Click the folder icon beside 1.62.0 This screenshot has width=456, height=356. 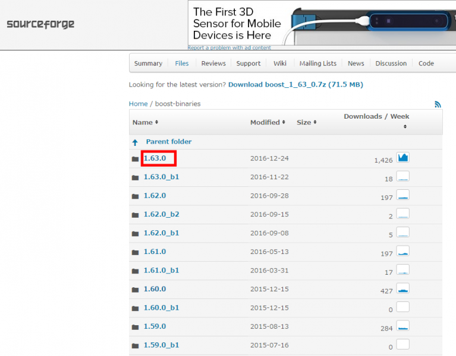click(x=135, y=196)
